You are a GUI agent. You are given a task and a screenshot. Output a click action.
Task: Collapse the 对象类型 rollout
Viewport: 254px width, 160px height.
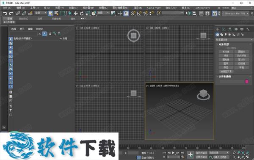click(224, 44)
